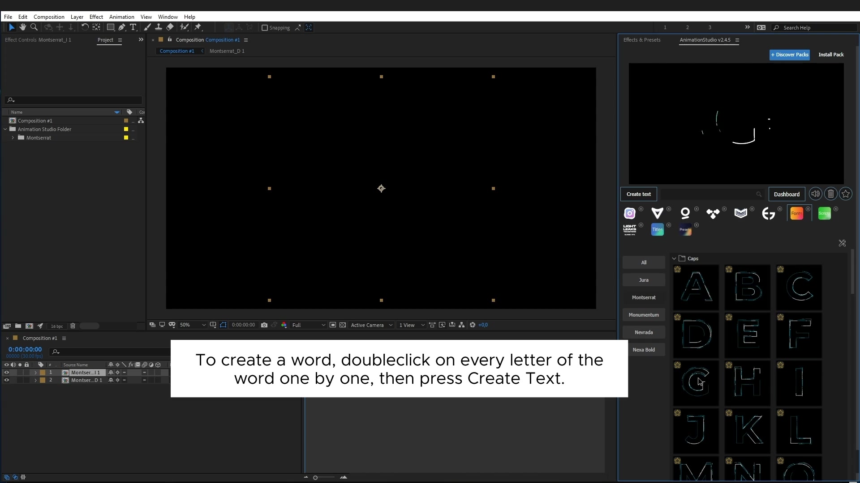Select the Hand tool

(23, 27)
